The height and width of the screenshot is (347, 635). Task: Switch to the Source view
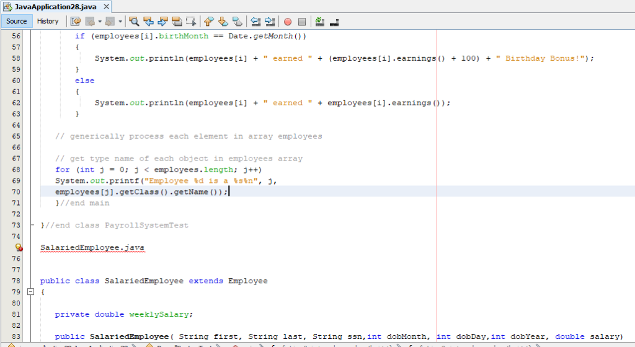pos(17,21)
